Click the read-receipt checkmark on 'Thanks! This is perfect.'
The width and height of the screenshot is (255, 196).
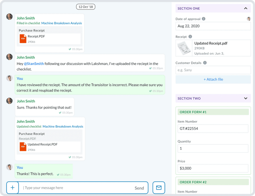[x=58, y=175]
